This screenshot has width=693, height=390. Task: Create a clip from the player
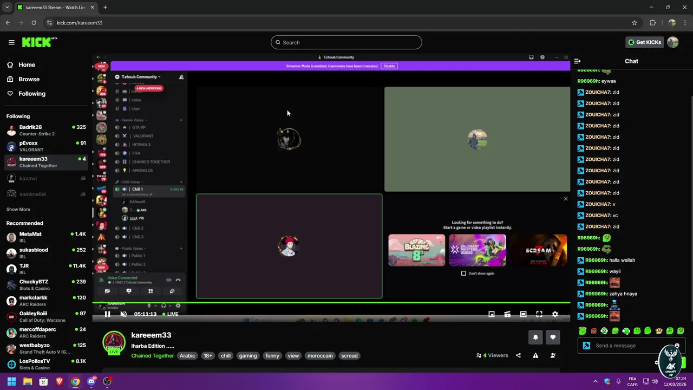(507, 314)
